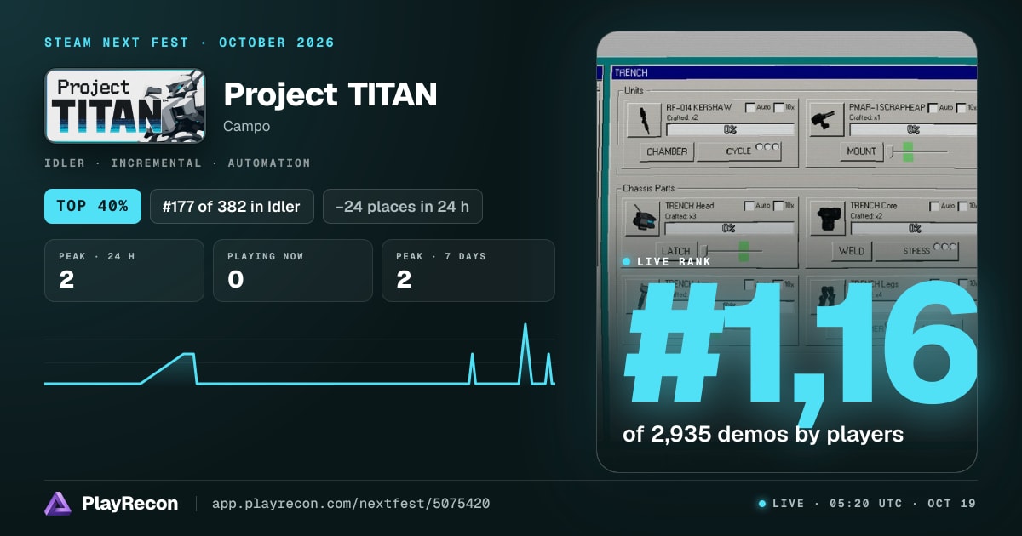
Task: Click the live status dot beside LIVE
Action: (x=762, y=504)
